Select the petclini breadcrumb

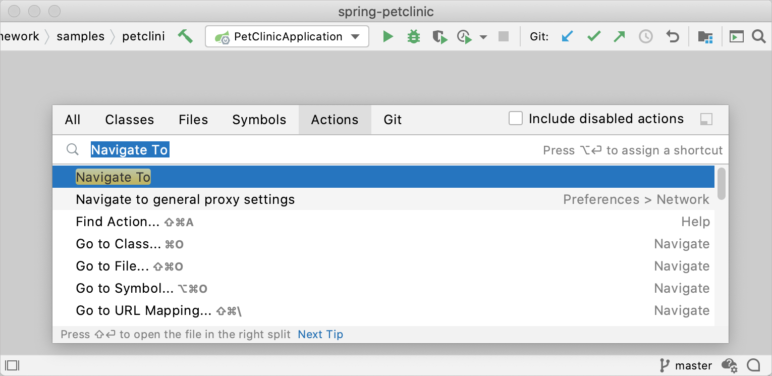tap(143, 36)
